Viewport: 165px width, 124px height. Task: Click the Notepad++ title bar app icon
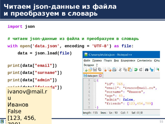click(86, 55)
